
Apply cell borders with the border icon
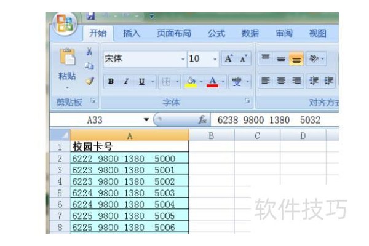[167, 82]
